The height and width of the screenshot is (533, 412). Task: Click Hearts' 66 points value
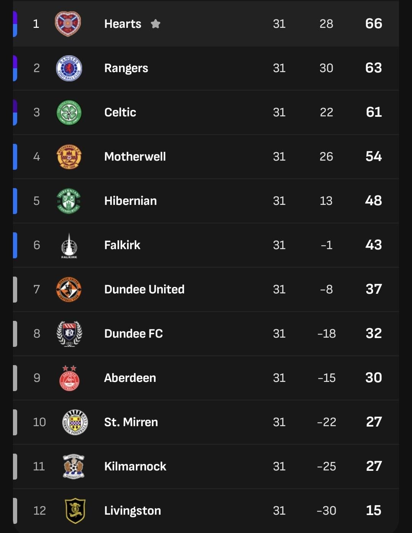coord(373,24)
